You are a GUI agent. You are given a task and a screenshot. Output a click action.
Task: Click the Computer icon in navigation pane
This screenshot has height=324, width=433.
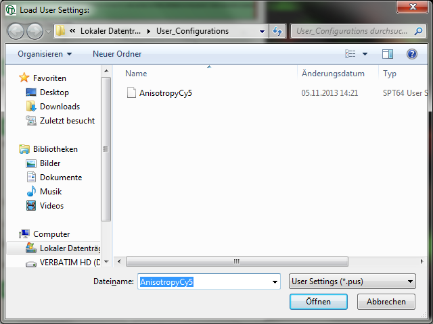coord(24,234)
